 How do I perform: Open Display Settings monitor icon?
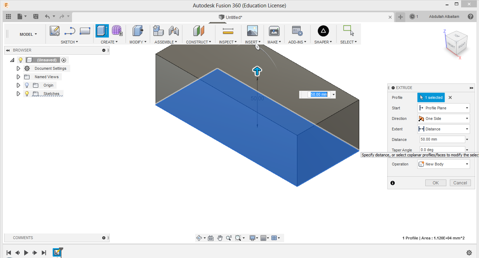click(x=252, y=238)
